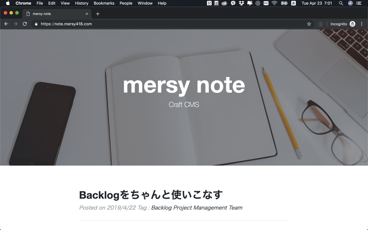Open the Bookmarks menu
Image resolution: width=368 pixels, height=230 pixels.
(x=104, y=3)
